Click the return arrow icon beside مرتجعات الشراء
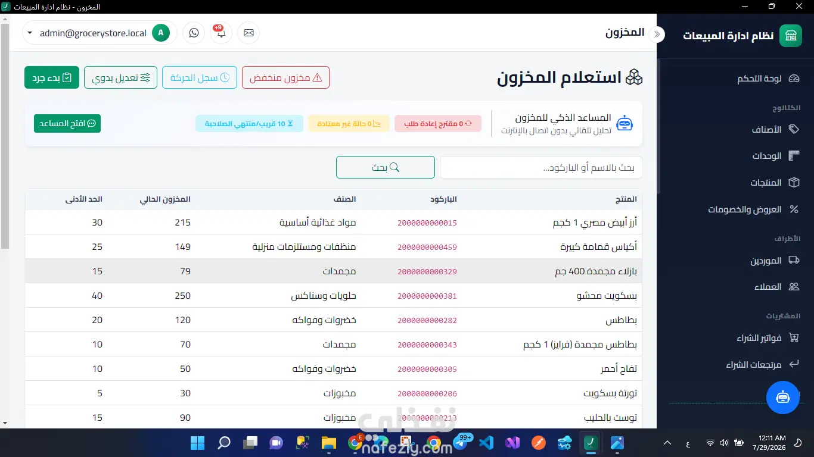Screen dimensions: 814x457 pyautogui.click(x=794, y=364)
